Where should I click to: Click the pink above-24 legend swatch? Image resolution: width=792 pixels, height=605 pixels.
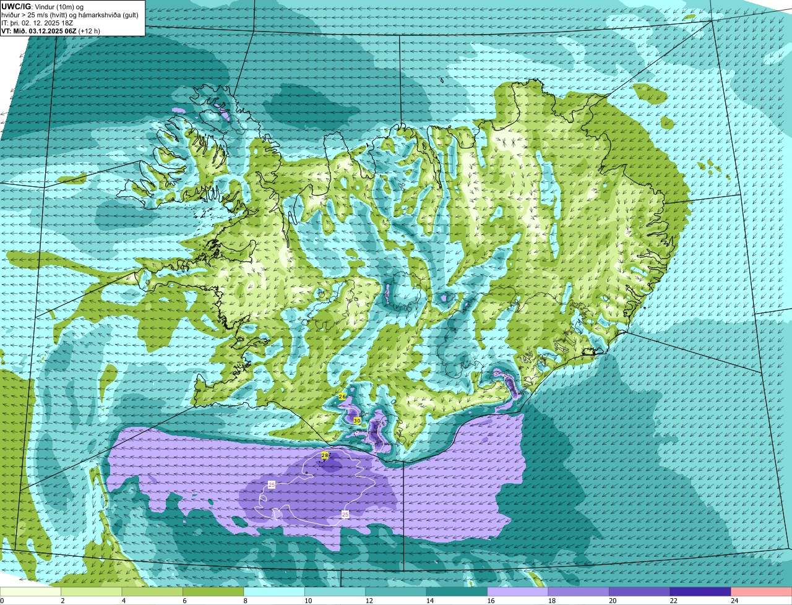761,592
